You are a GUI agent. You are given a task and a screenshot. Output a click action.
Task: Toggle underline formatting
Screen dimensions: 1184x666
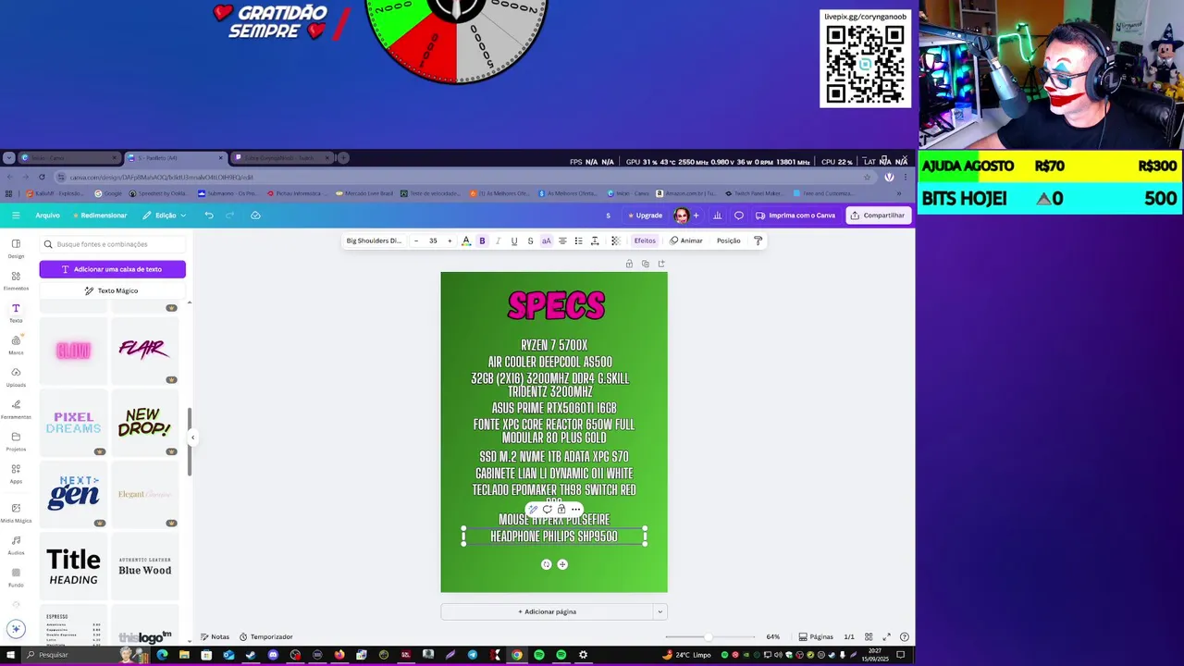(514, 240)
